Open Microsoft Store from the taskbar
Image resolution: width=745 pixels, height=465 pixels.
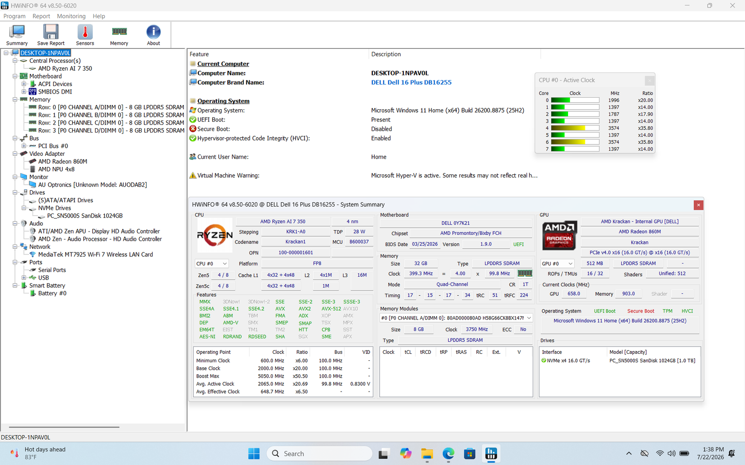[x=470, y=454]
